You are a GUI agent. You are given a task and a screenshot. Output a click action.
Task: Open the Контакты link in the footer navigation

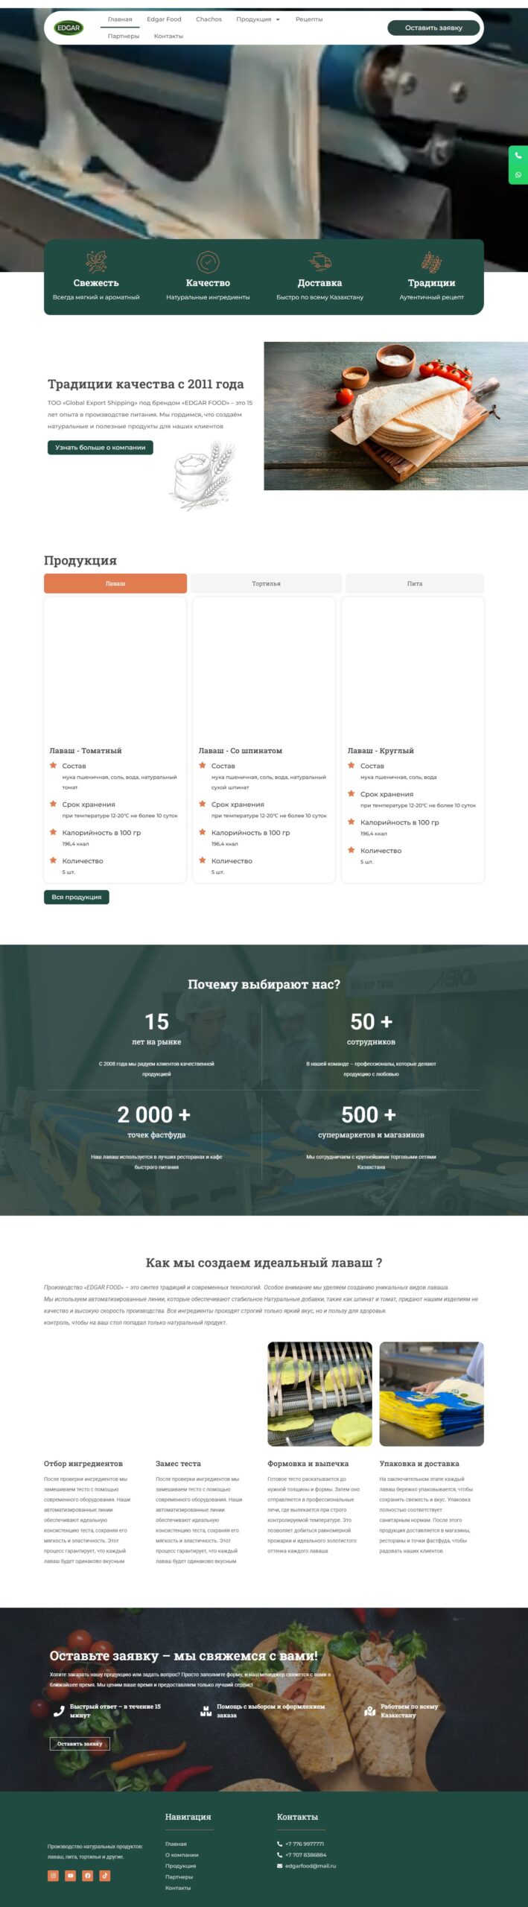click(x=178, y=1888)
